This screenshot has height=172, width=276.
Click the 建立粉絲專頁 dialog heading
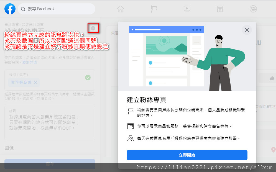pos(146,99)
